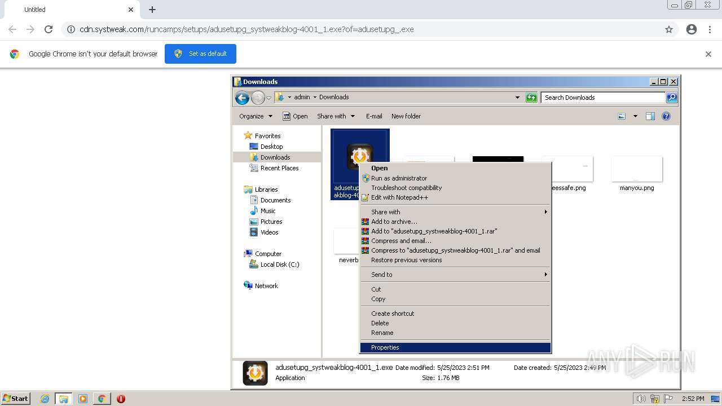The height and width of the screenshot is (406, 722).
Task: Click the Chrome forward arrow
Action: [x=30, y=29]
